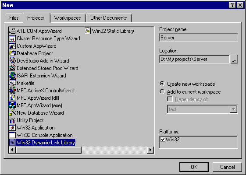Select the text "ISAPI Extension Wizard"

click(x=41, y=76)
